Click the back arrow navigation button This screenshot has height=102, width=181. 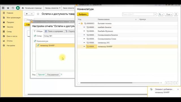pyautogui.click(x=27, y=14)
